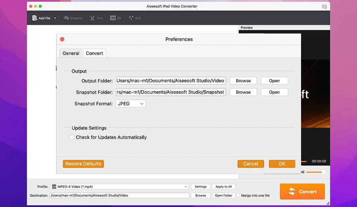357x207 pixels.
Task: Expand the Profile MPEG-4 Video dropdown
Action: coord(120,186)
